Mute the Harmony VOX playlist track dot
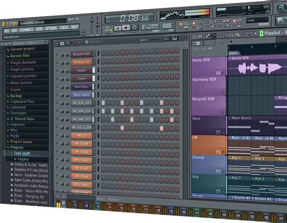 click(x=223, y=93)
